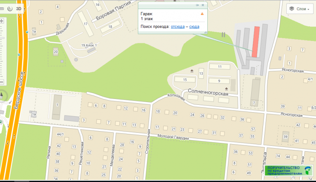
Task: Open the Поручительство по кредитам banner
Action: (289, 171)
